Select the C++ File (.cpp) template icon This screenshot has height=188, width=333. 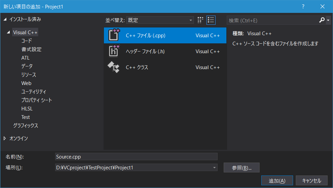pos(114,35)
